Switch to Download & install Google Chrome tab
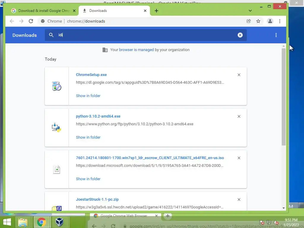The image size is (304, 228). point(43,11)
